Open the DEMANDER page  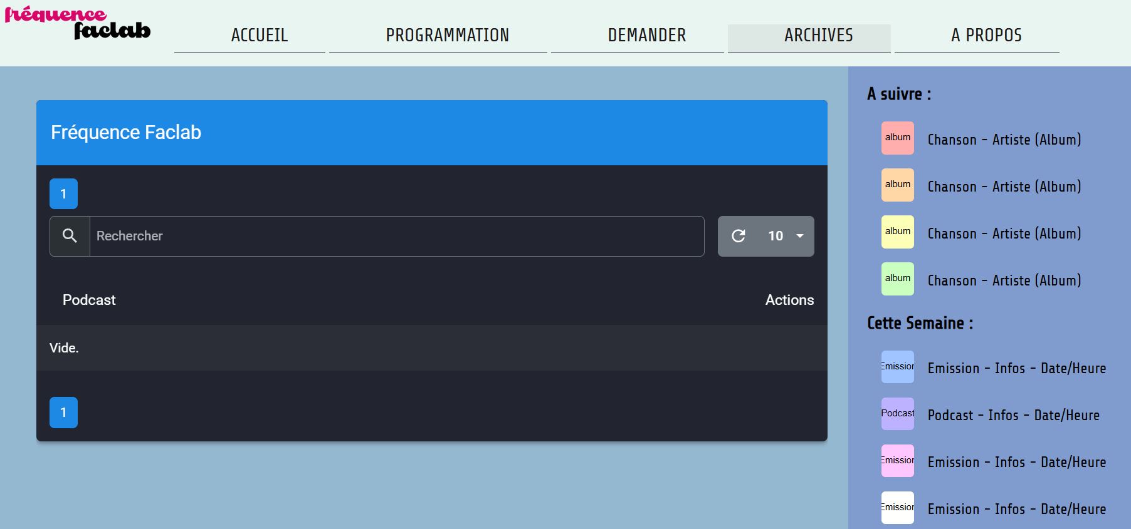point(646,36)
